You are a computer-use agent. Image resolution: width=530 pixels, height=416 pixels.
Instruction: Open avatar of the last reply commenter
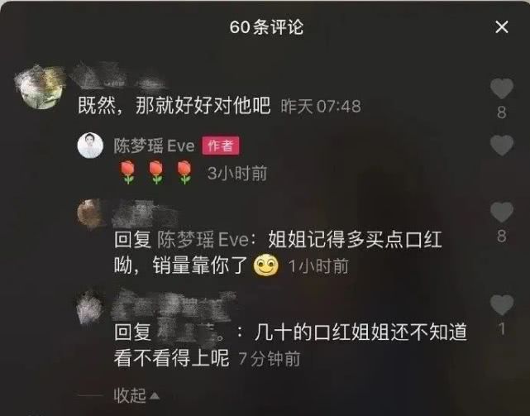click(x=89, y=308)
